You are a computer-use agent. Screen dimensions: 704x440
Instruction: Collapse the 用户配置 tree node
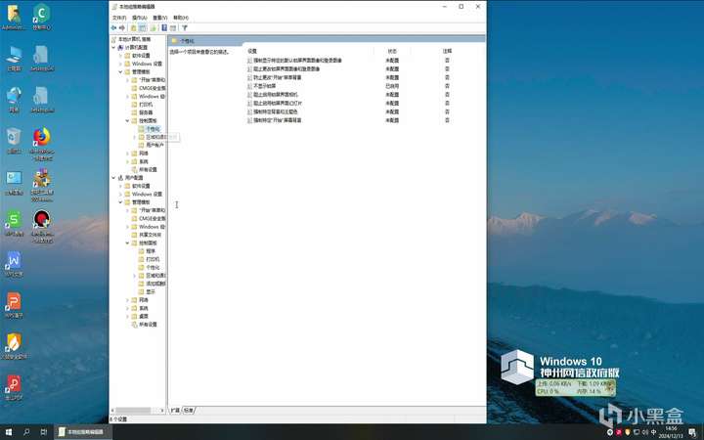(113, 178)
